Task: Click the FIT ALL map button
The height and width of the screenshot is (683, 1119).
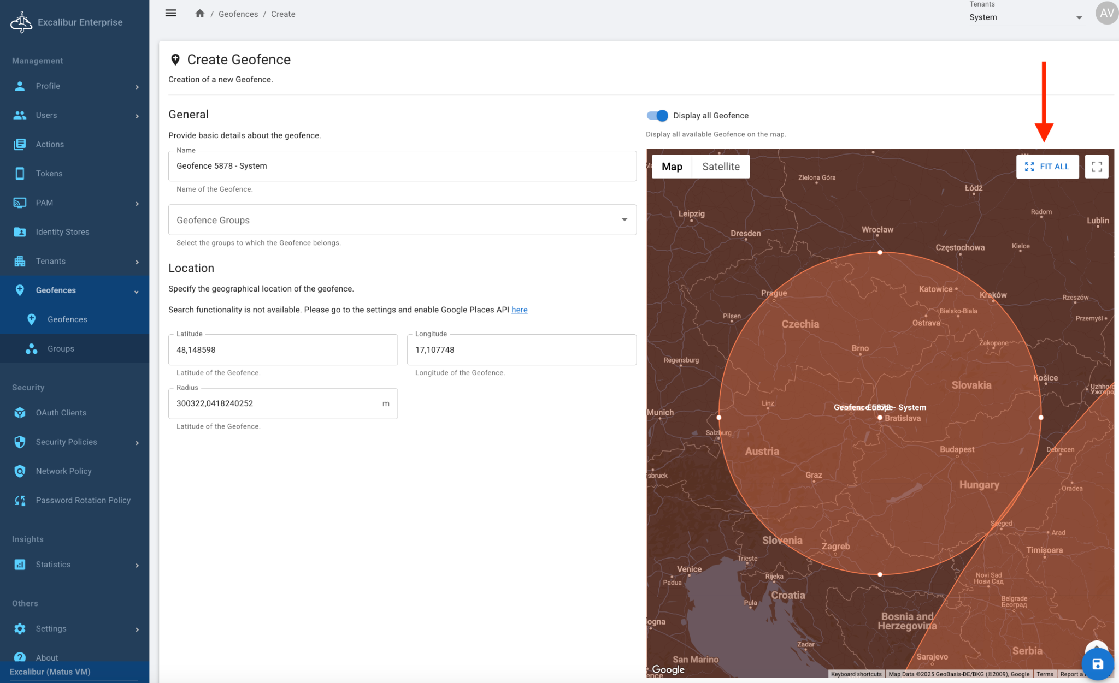Action: [1047, 167]
